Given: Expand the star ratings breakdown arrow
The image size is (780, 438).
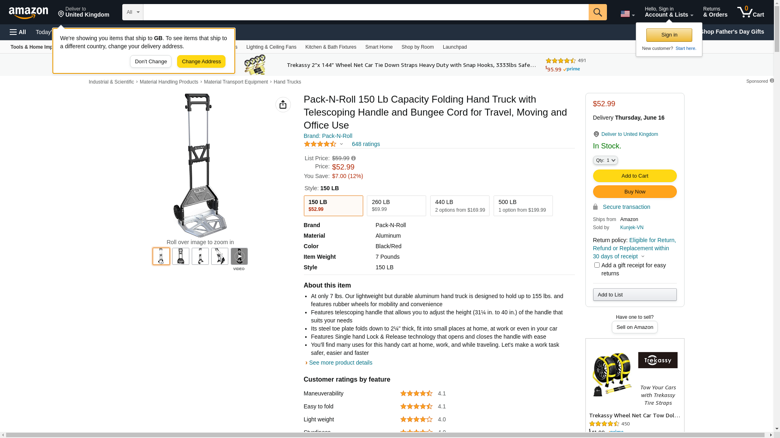Looking at the screenshot, I should click(x=341, y=144).
